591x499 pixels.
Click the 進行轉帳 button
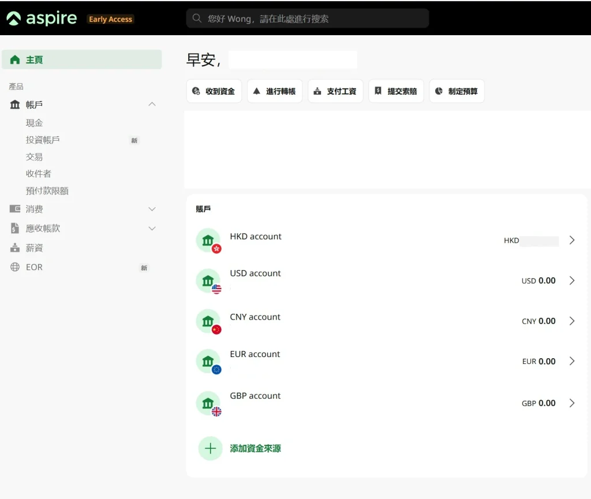tap(275, 91)
